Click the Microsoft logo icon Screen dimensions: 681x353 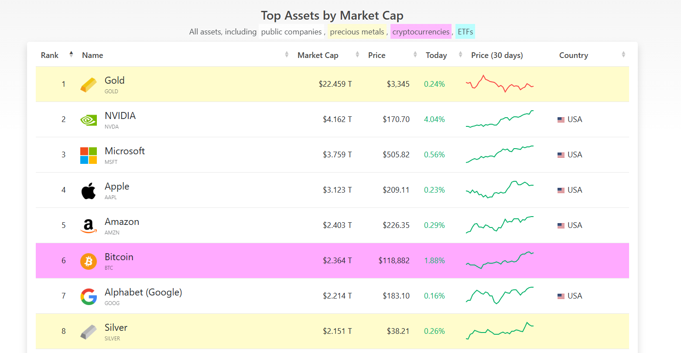point(89,155)
